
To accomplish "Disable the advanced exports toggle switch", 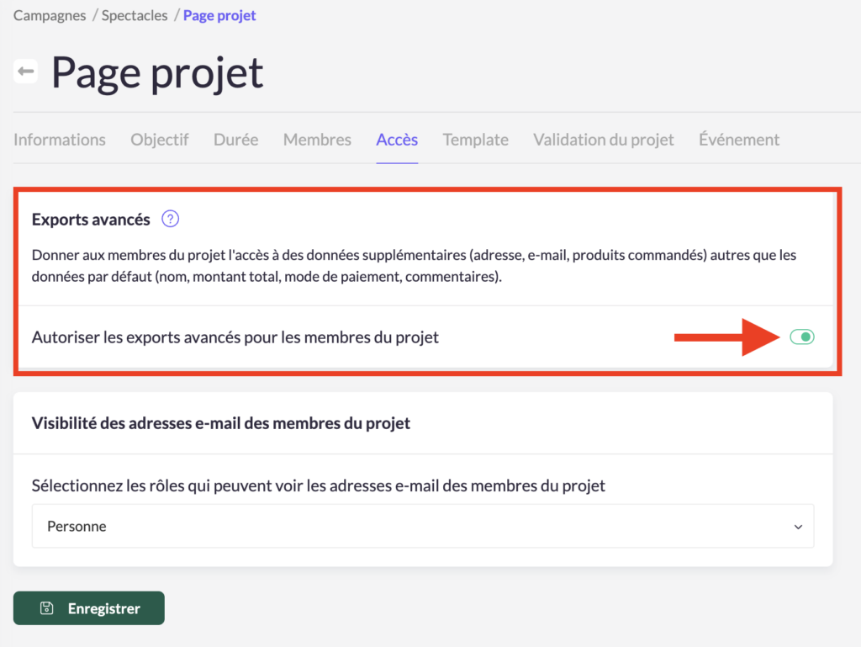I will 801,337.
